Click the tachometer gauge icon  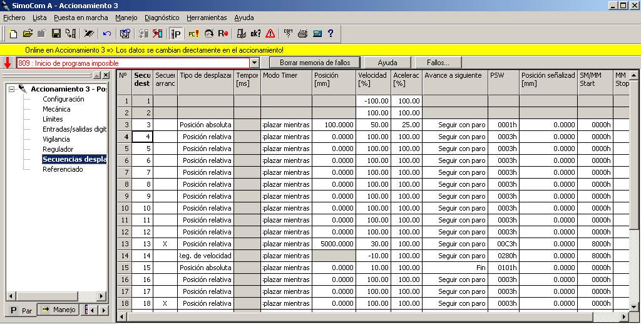(209, 34)
